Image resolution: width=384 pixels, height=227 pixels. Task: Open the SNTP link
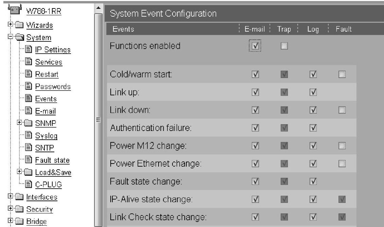(x=45, y=148)
